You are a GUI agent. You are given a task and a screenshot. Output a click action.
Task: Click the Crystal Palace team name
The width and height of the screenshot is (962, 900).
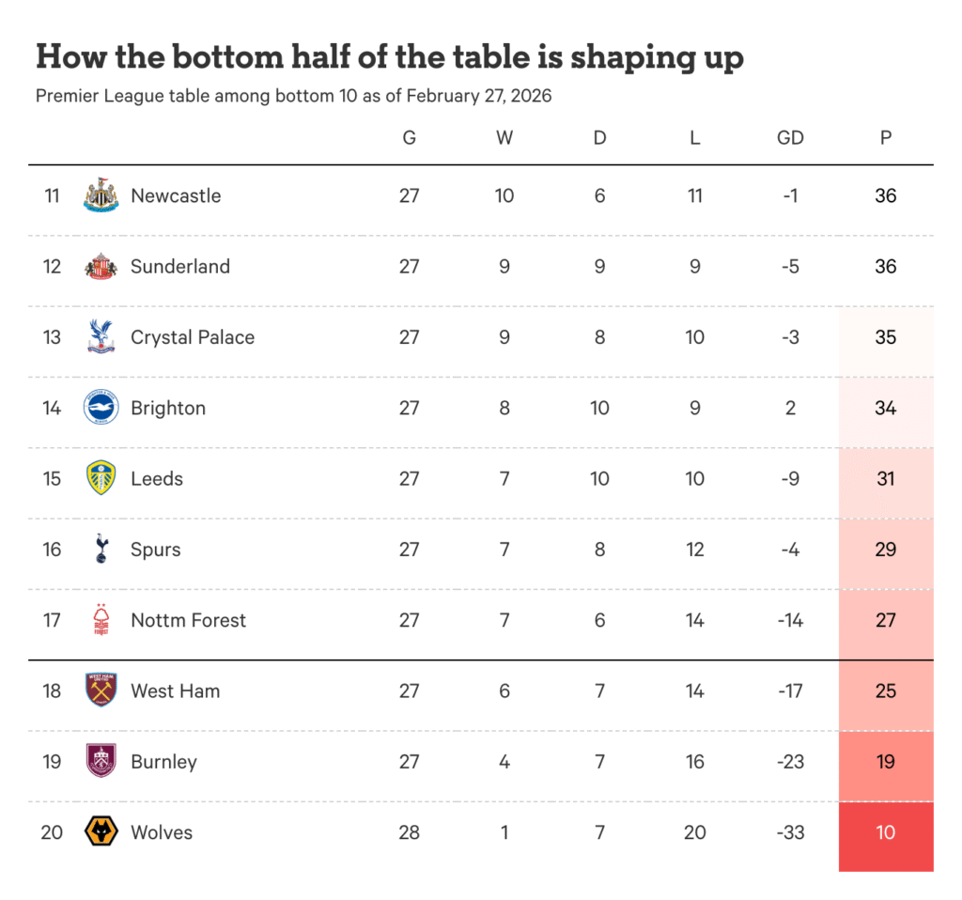point(193,337)
